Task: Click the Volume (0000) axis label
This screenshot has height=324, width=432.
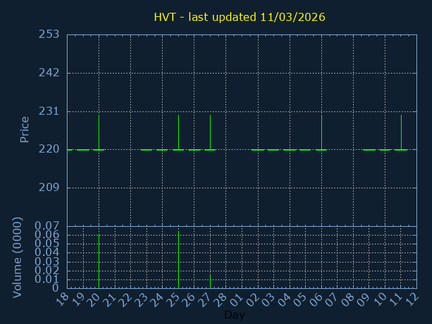Action: tap(18, 257)
